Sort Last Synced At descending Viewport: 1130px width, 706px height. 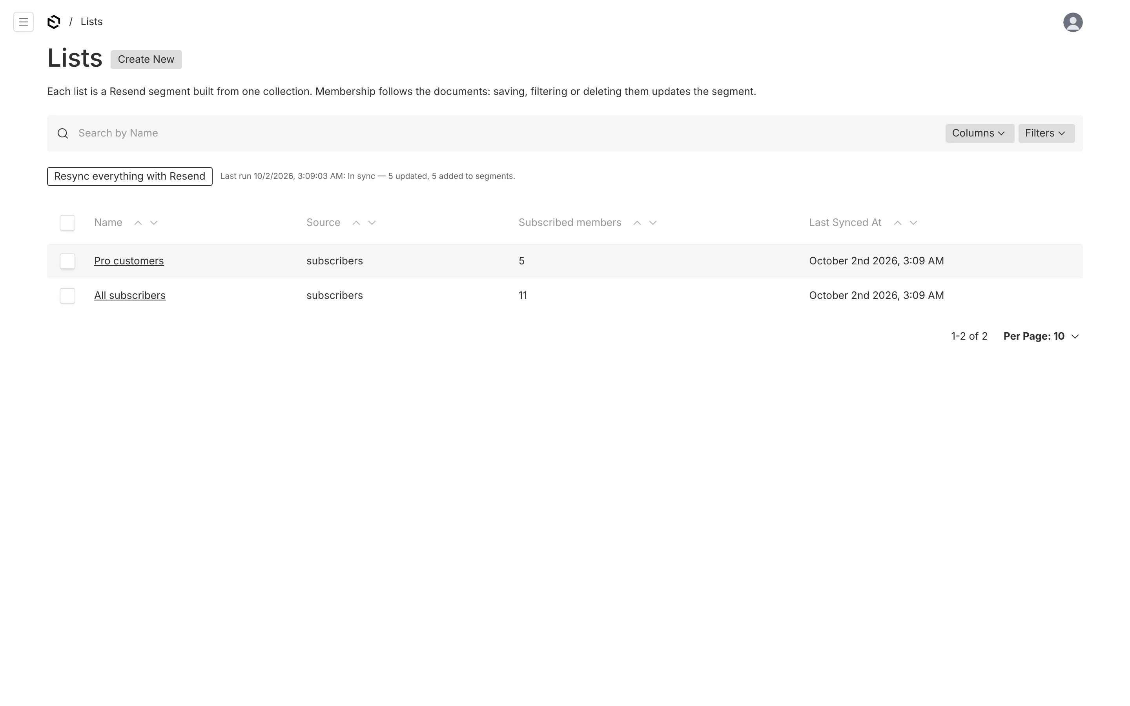(913, 223)
